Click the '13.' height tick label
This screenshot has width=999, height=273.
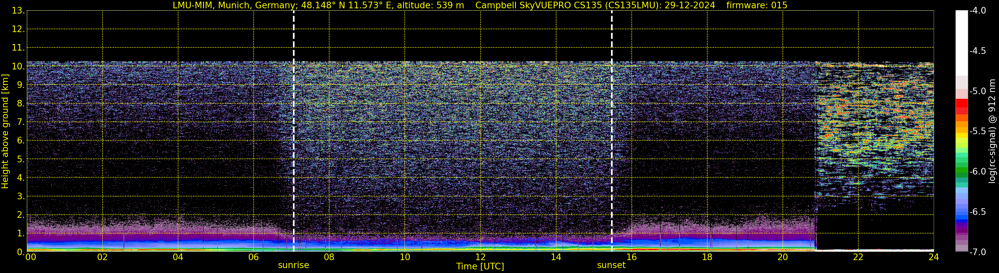coord(18,11)
